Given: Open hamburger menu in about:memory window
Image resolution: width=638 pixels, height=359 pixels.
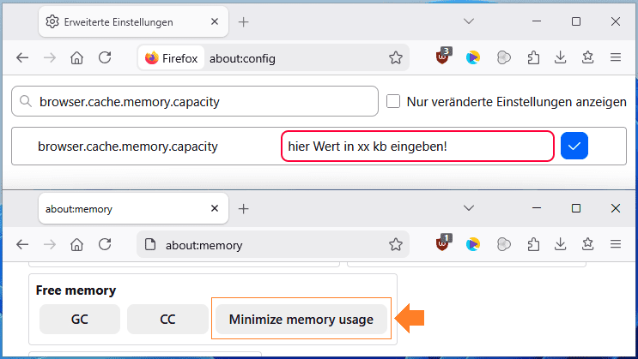Looking at the screenshot, I should (615, 244).
